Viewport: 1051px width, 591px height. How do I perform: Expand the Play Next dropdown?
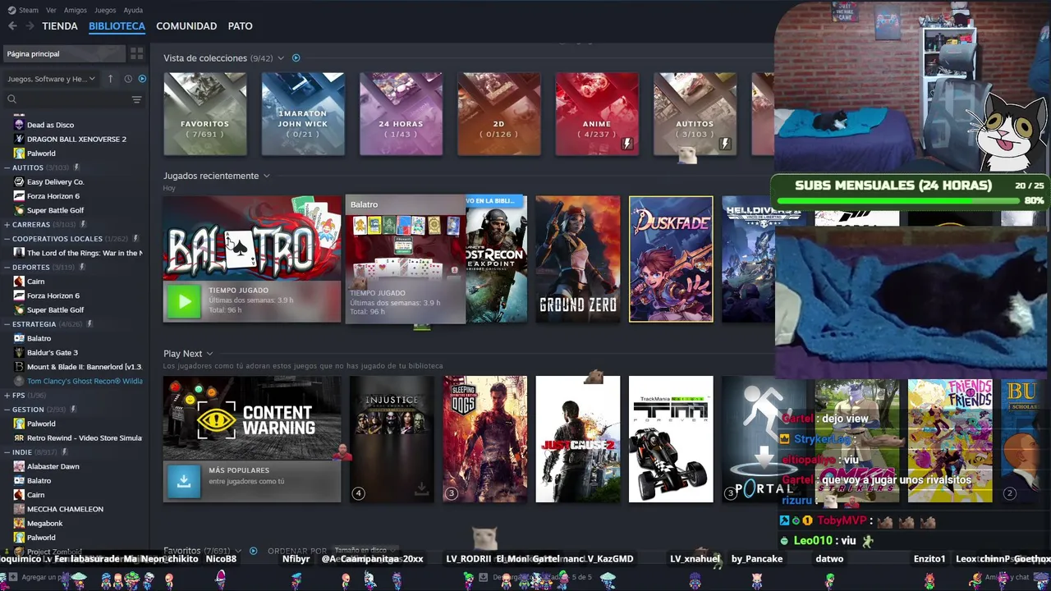point(209,354)
